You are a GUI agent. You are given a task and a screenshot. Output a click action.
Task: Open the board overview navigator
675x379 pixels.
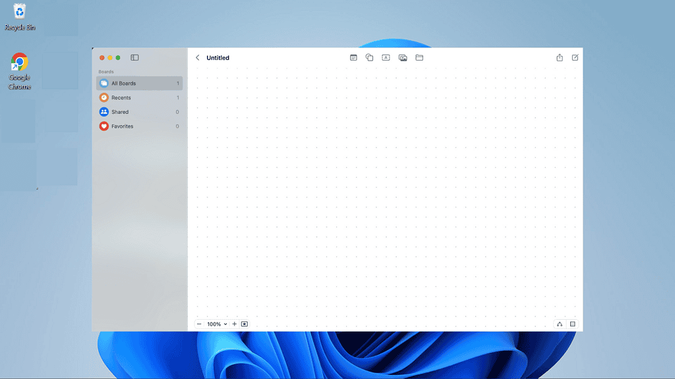pos(573,324)
